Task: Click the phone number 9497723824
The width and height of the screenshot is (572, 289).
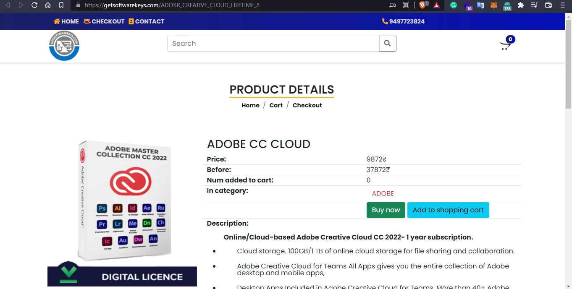Action: tap(407, 21)
